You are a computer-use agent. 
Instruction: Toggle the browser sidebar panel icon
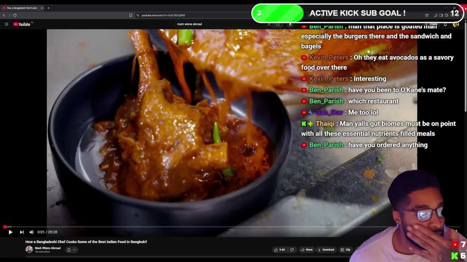click(441, 15)
